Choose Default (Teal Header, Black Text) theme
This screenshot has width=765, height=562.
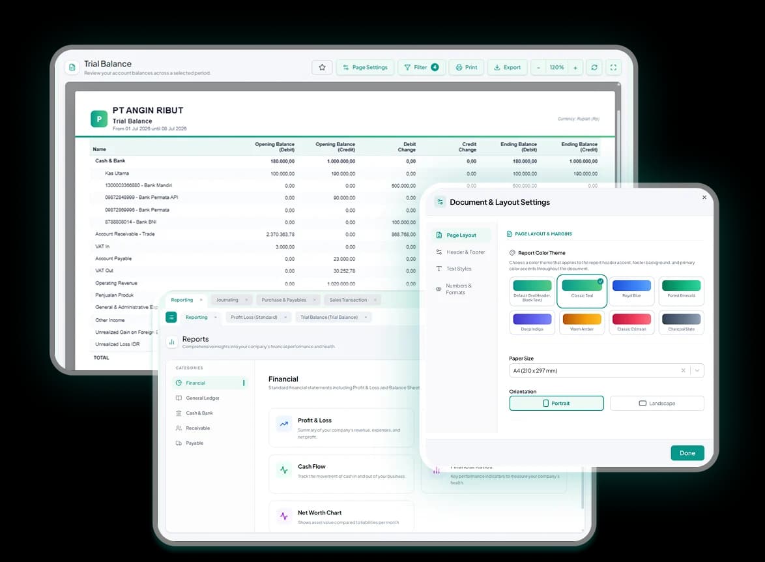(x=532, y=291)
